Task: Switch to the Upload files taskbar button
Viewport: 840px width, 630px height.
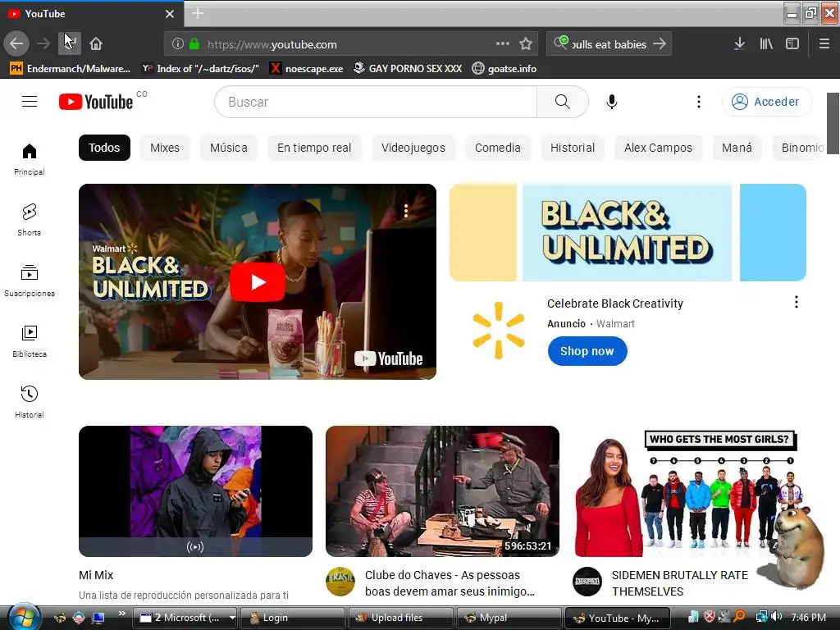Action: point(400,618)
